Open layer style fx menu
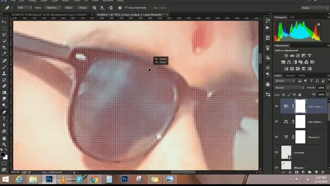This screenshot has width=330, height=186. tap(290, 172)
